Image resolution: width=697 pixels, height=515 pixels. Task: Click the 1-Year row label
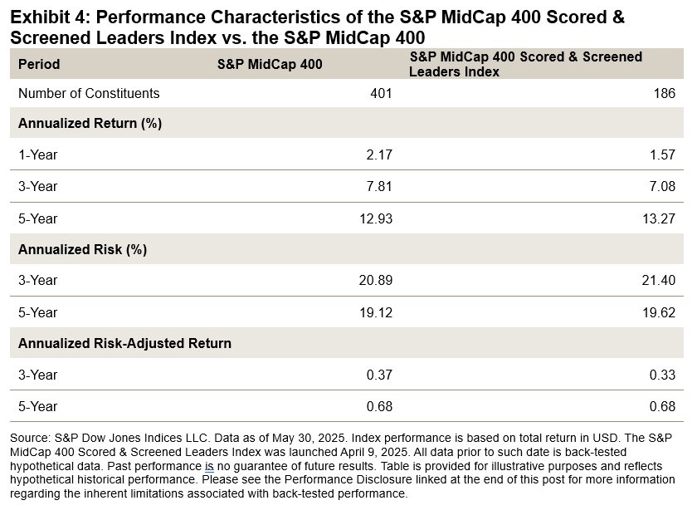coord(38,154)
